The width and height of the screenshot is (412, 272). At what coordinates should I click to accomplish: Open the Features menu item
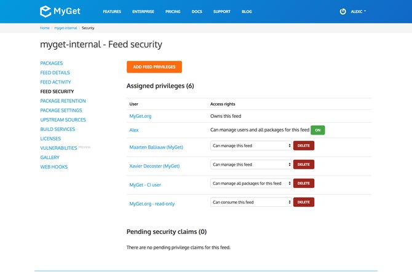tap(112, 12)
